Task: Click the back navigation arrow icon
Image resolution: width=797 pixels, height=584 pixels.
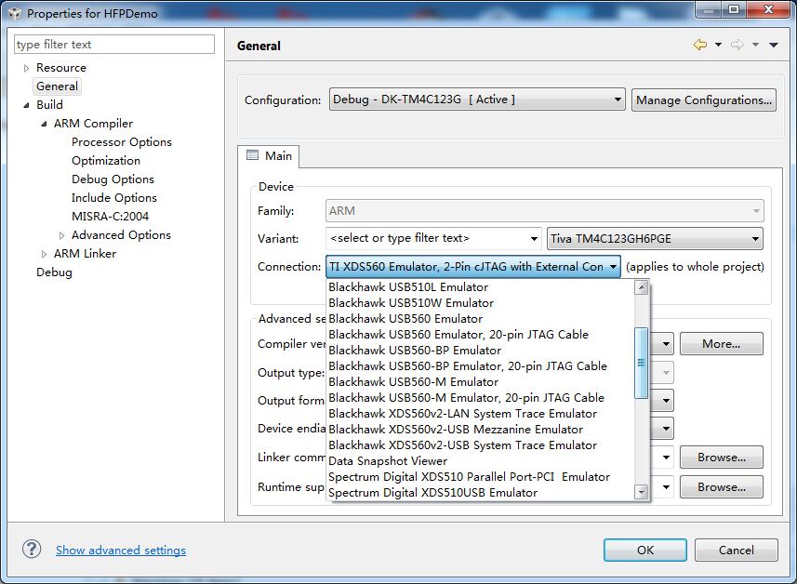Action: click(700, 45)
